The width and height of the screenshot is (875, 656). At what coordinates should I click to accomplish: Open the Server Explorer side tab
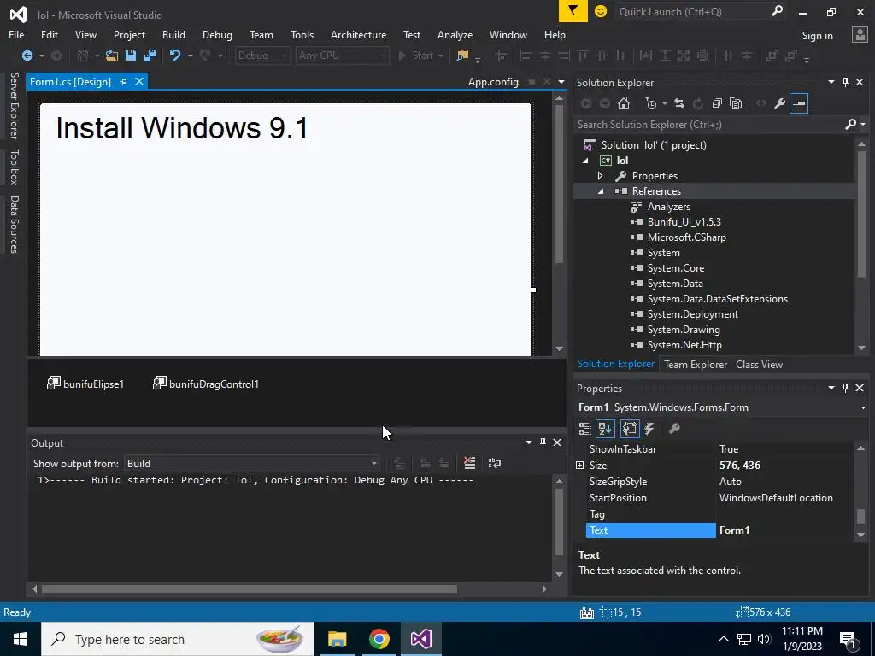(14, 105)
